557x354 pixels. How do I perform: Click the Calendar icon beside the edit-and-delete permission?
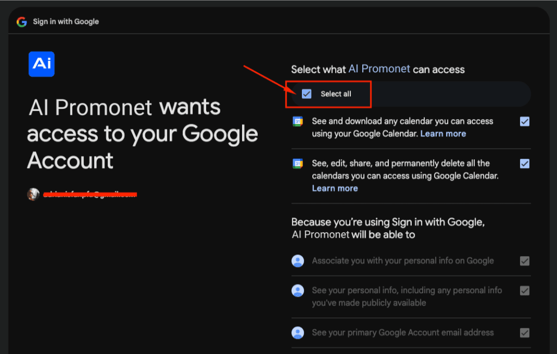pos(297,163)
